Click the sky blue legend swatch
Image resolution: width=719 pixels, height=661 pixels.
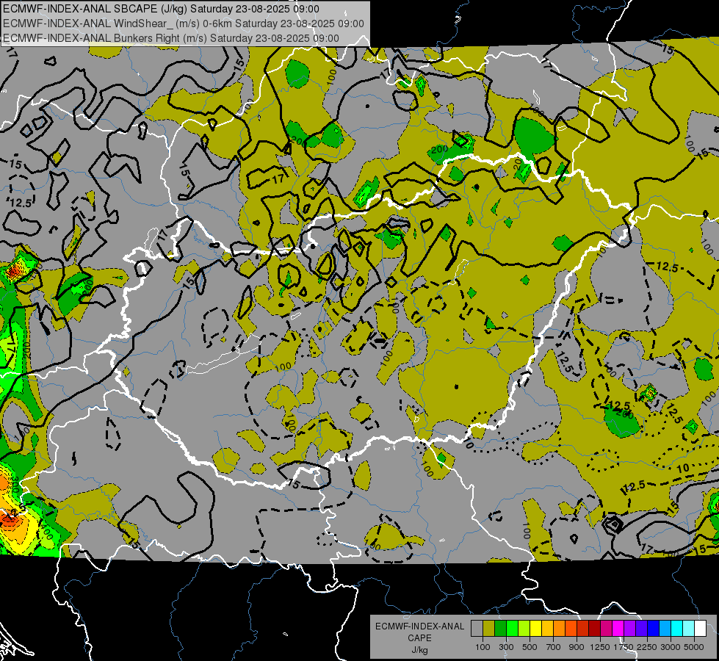pos(665,629)
